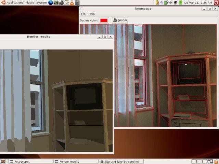Screen dimensions: 219x164
Task: Launch the web browser globe icon
Action: pos(51,3)
